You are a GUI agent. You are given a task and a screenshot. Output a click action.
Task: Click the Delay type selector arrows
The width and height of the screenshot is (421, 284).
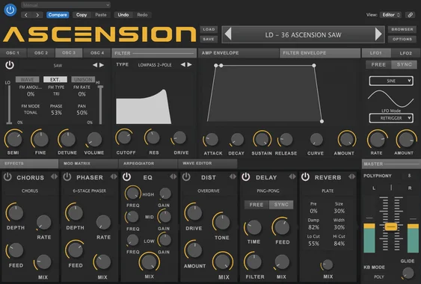point(292,176)
